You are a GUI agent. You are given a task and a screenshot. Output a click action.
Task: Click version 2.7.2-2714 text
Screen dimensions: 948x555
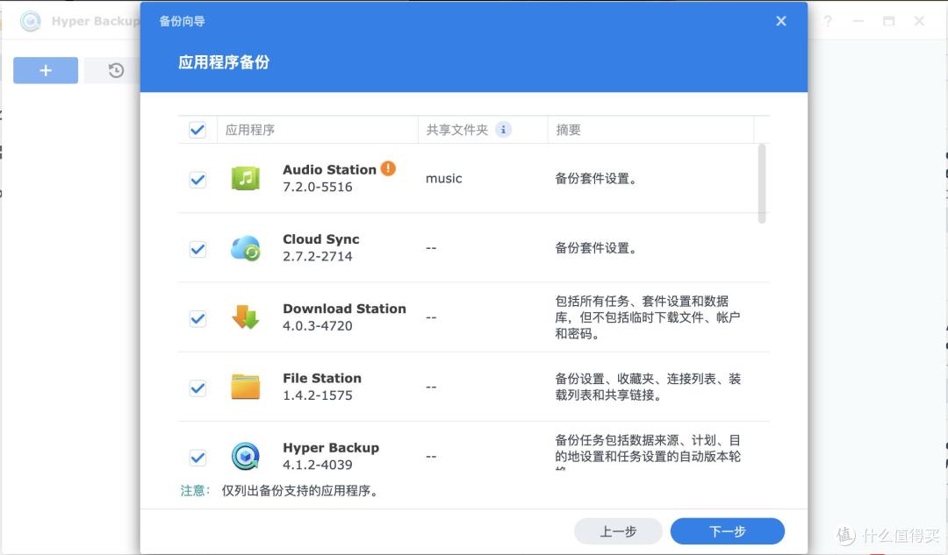pos(318,257)
